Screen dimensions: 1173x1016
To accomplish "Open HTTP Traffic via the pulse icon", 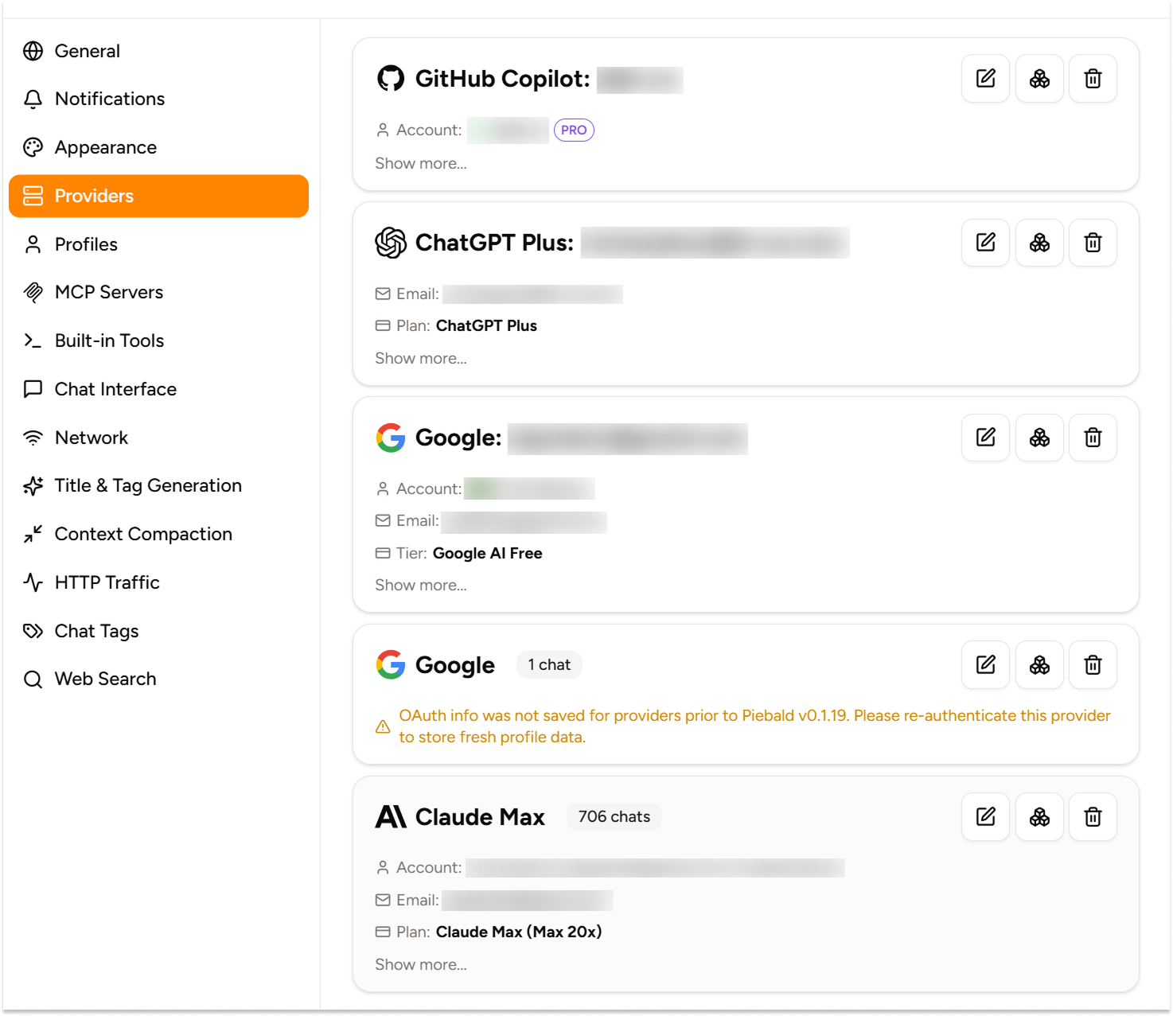I will pos(33,582).
